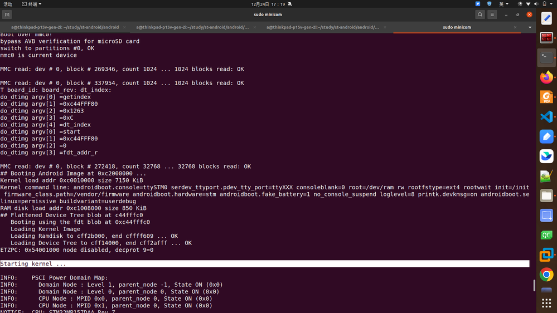The width and height of the screenshot is (557, 313).
Task: Open the white bird app dock icon
Action: 546,156
